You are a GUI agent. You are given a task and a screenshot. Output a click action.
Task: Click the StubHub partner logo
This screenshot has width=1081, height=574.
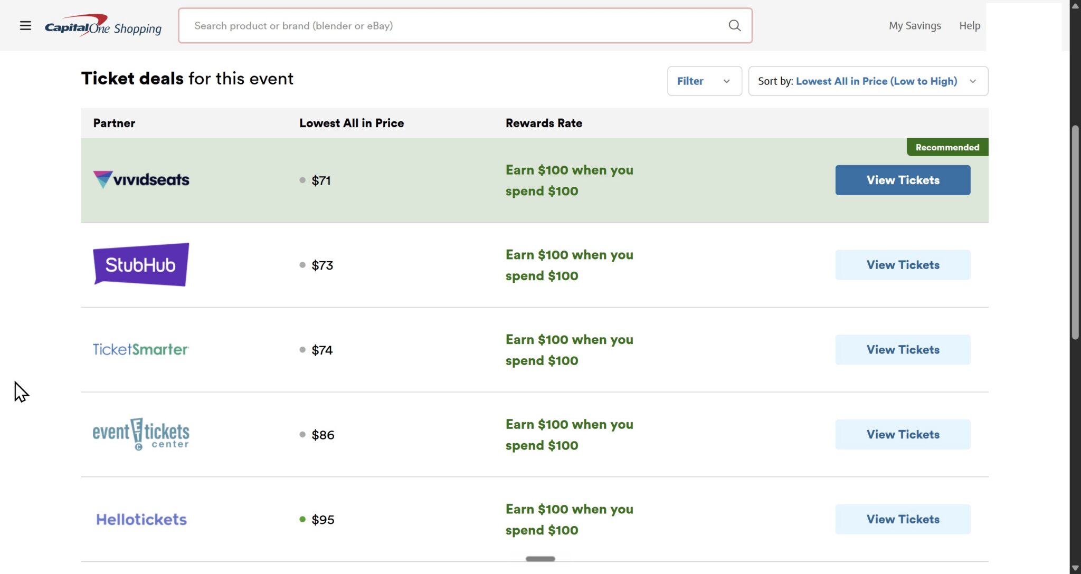coord(141,265)
